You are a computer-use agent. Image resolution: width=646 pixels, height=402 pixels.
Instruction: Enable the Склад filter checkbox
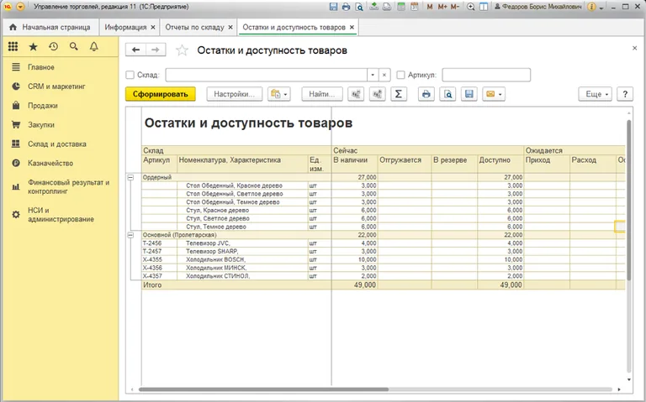[130, 75]
